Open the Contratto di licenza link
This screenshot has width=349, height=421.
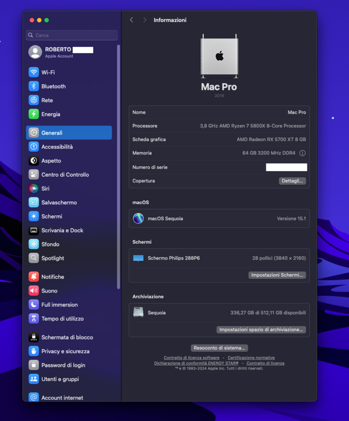[x=265, y=363]
